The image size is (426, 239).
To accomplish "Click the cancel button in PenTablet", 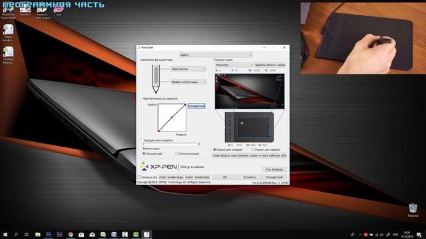I will (250, 177).
